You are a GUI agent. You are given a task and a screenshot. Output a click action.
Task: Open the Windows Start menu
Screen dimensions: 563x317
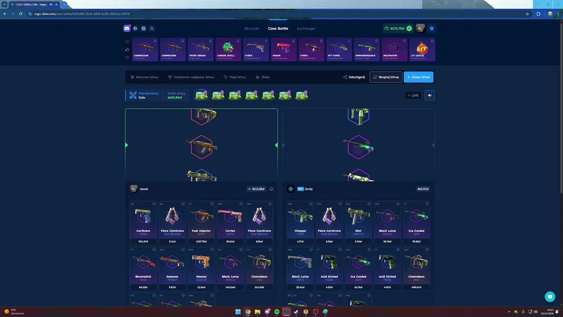[238, 312]
